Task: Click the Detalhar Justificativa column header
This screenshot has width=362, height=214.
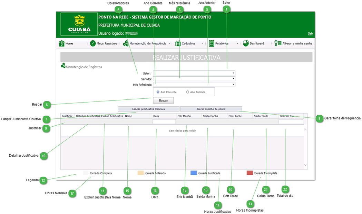Action: [x=88, y=116]
